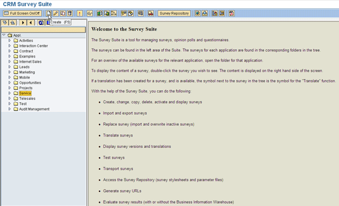Click the Copy survey icon
The height and width of the screenshot is (206, 339).
tap(63, 14)
